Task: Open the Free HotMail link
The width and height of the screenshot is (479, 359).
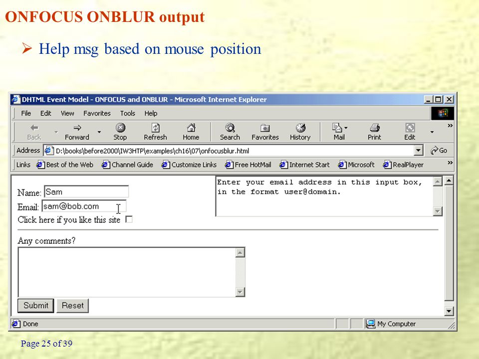Action: pos(248,165)
